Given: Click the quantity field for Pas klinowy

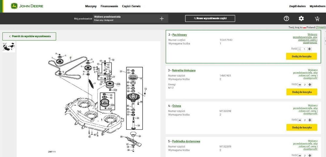Looking at the screenshot, I should coord(304,49).
